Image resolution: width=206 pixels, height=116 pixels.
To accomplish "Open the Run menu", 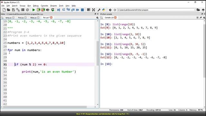I will 29,6.
